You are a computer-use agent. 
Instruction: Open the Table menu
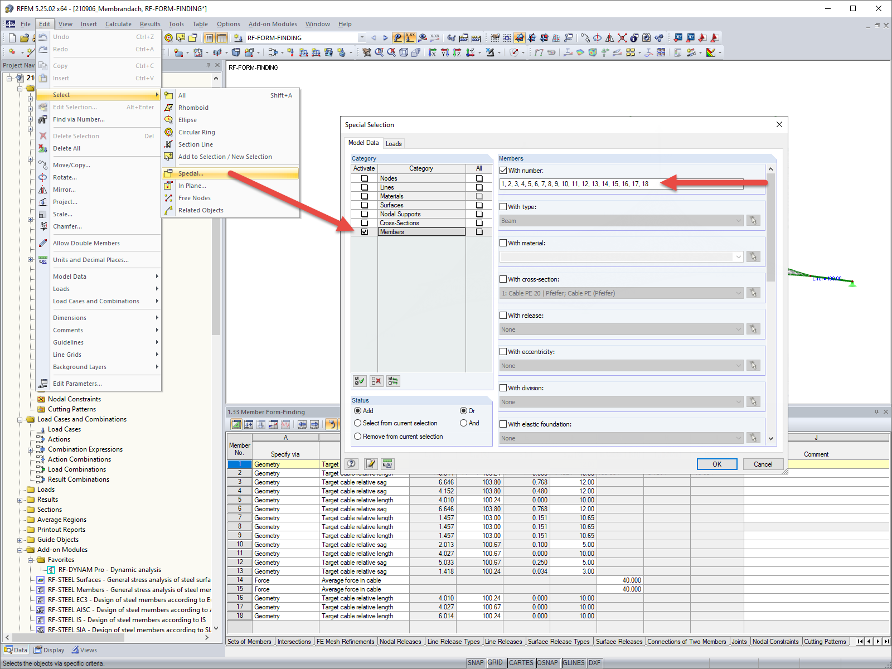pyautogui.click(x=200, y=24)
